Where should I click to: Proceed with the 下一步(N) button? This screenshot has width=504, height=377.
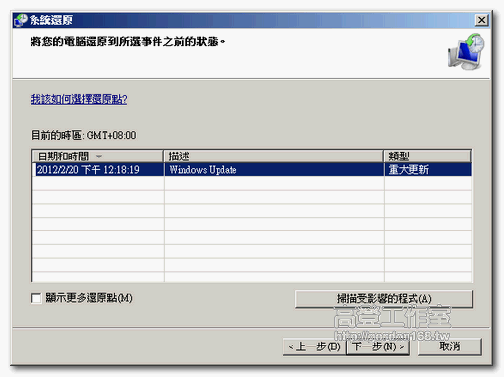pos(378,346)
